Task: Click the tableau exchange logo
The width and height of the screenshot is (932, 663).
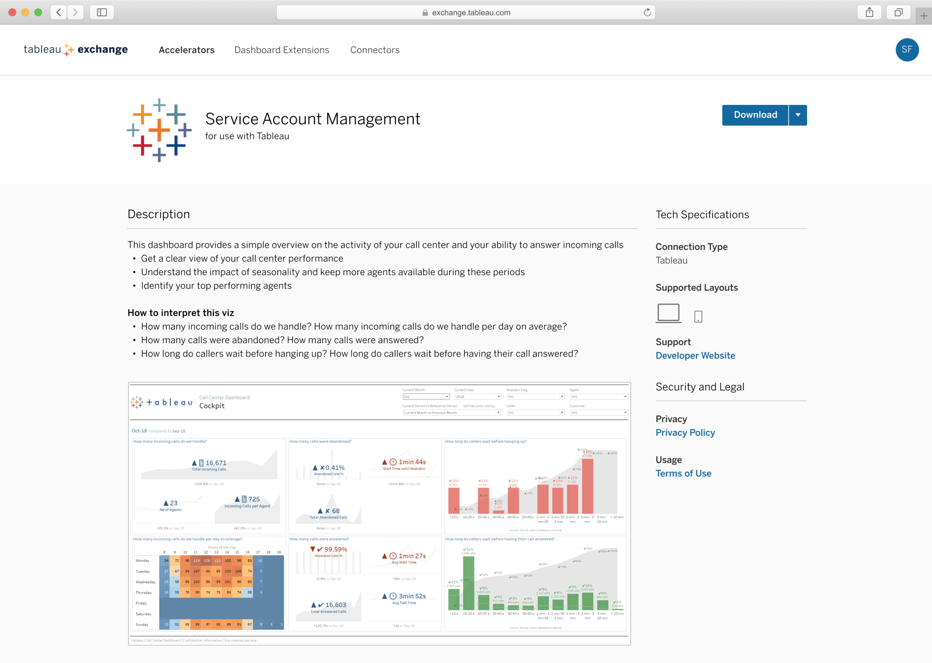Action: [75, 49]
